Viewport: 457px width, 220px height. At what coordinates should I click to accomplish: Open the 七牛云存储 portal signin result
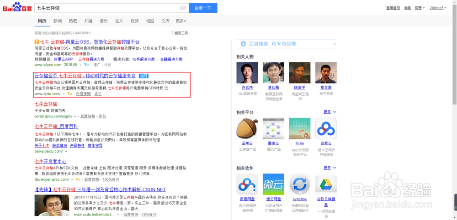[x=46, y=104]
